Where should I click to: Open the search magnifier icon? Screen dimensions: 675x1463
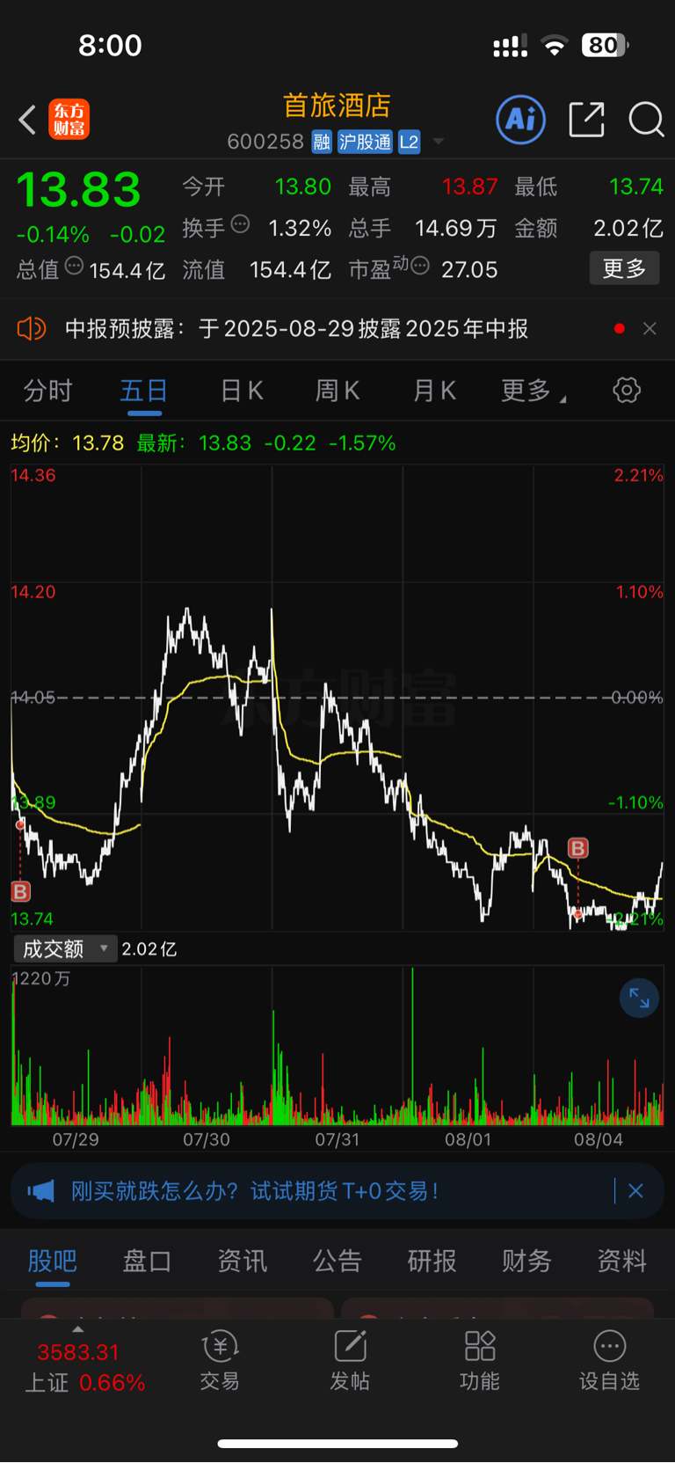(646, 120)
